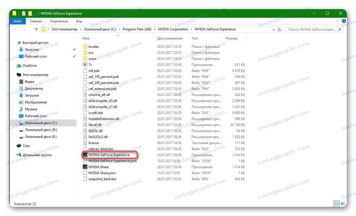Open Музыка in navigation pane
The image size is (356, 216).
pos(31,109)
